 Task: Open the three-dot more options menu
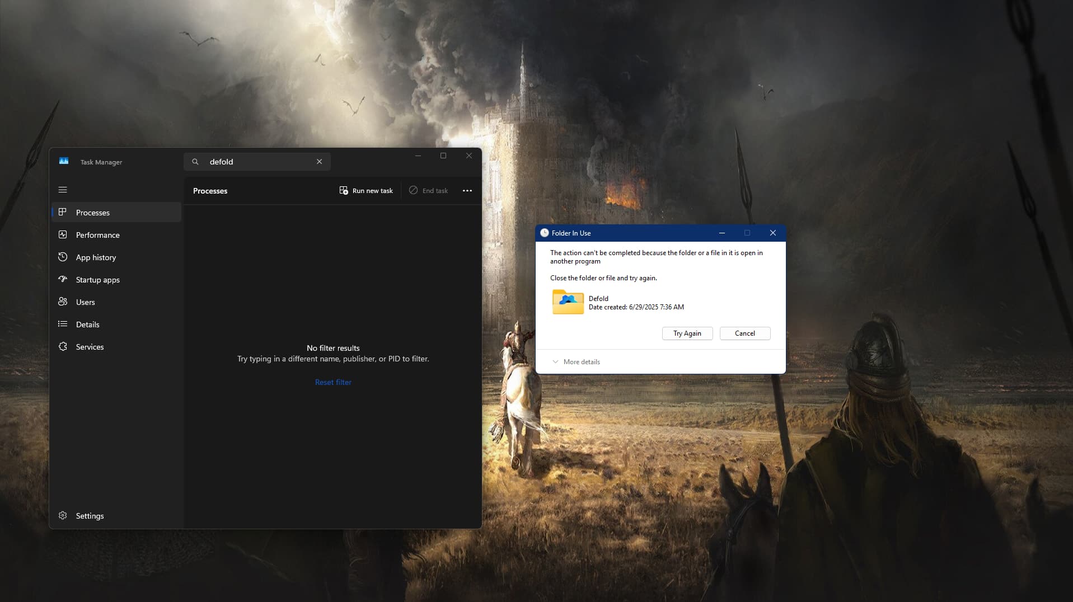click(467, 191)
